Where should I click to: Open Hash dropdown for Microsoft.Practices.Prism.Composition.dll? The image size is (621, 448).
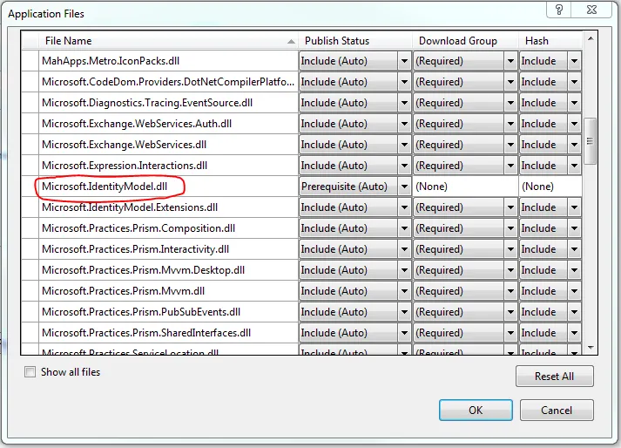coord(574,228)
